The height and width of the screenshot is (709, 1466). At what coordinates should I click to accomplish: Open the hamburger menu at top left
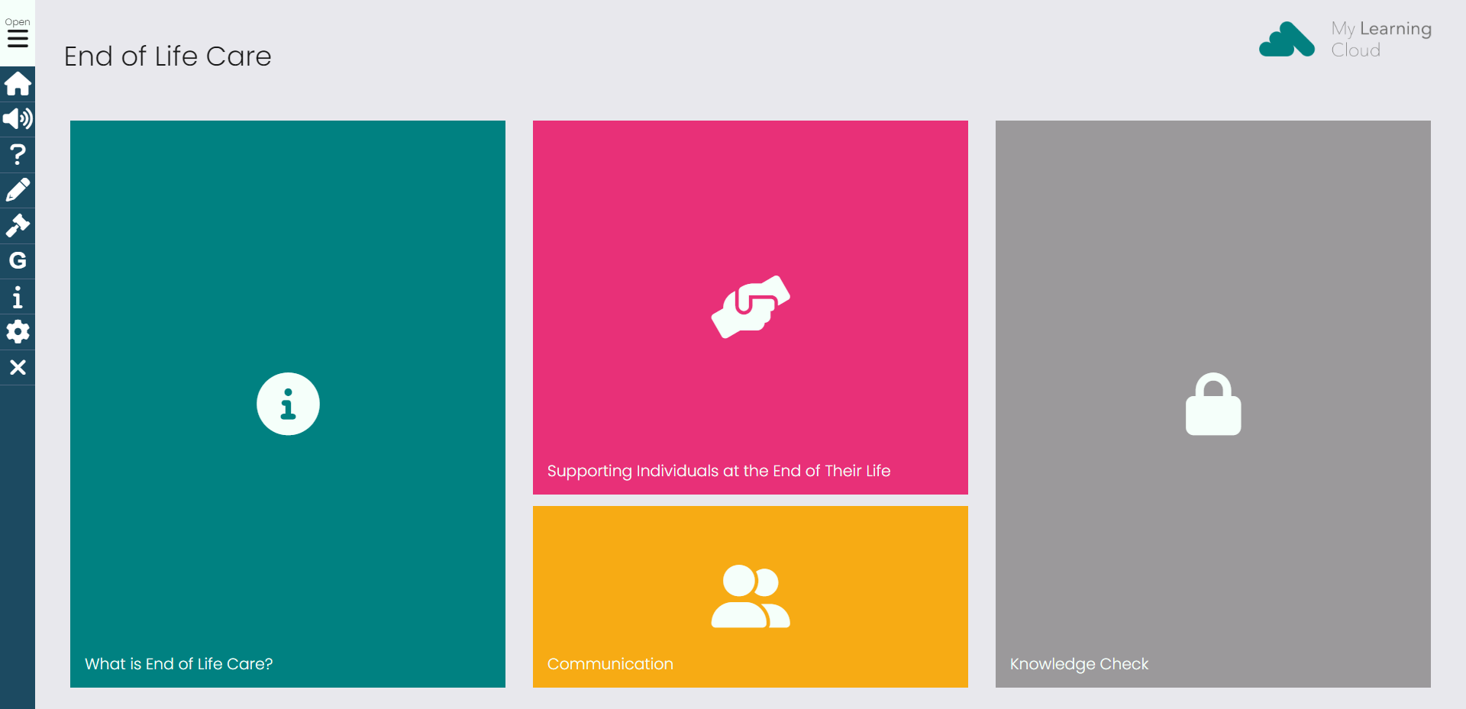[18, 33]
